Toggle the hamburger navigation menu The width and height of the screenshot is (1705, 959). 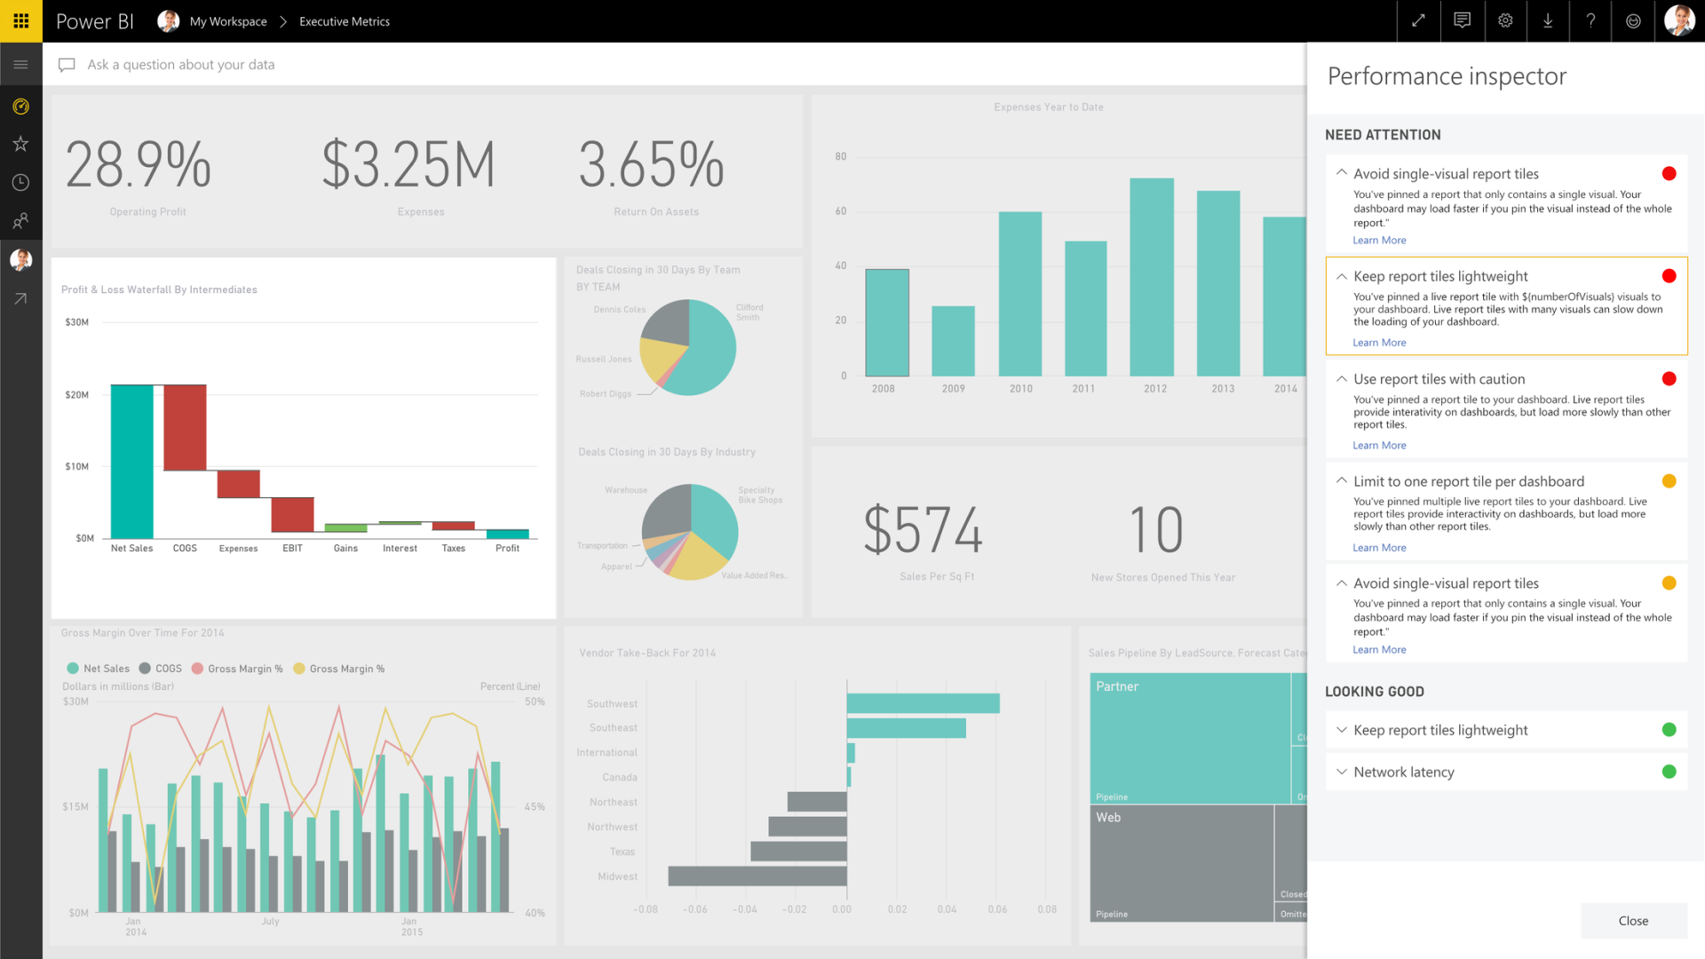click(x=21, y=65)
